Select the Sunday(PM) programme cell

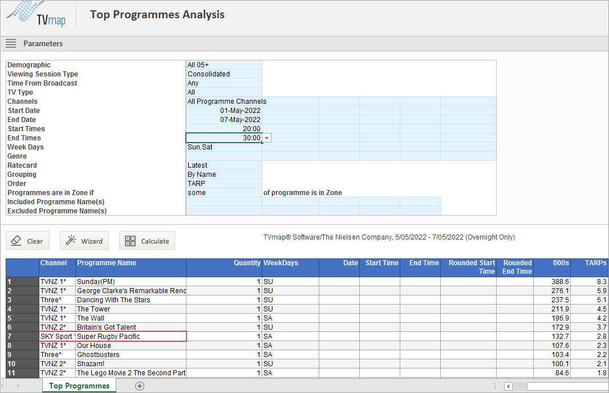pyautogui.click(x=131, y=282)
